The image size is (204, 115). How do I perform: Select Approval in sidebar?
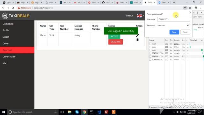point(17,50)
